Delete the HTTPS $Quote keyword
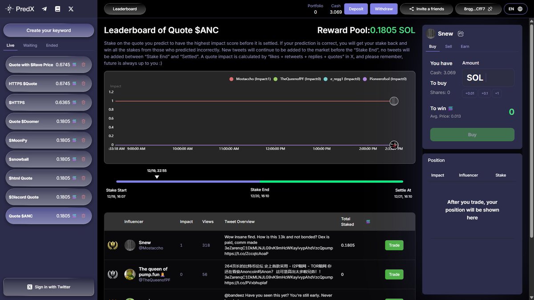 (x=83, y=84)
